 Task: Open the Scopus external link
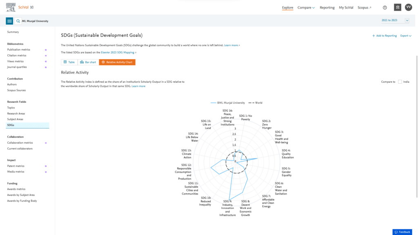[364, 7]
